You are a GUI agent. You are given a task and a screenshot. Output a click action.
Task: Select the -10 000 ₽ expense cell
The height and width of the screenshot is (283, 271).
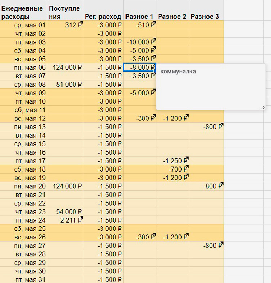click(139, 42)
